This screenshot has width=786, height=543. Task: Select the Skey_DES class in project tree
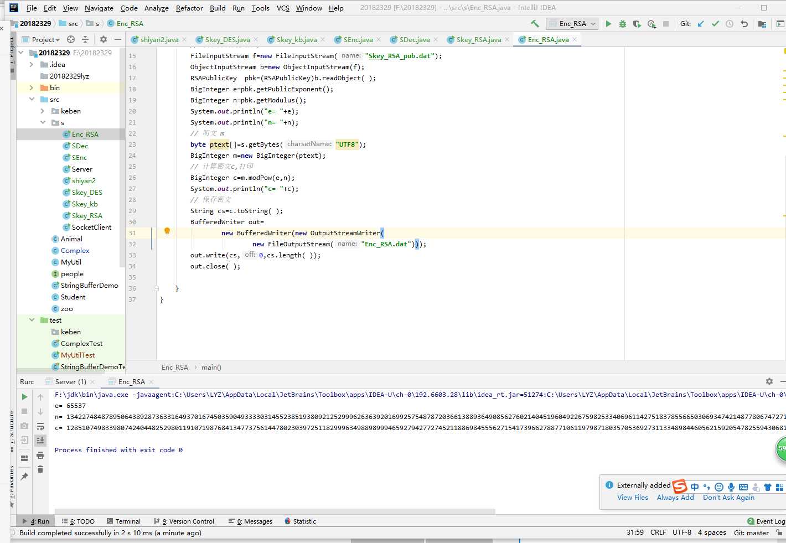click(x=87, y=192)
